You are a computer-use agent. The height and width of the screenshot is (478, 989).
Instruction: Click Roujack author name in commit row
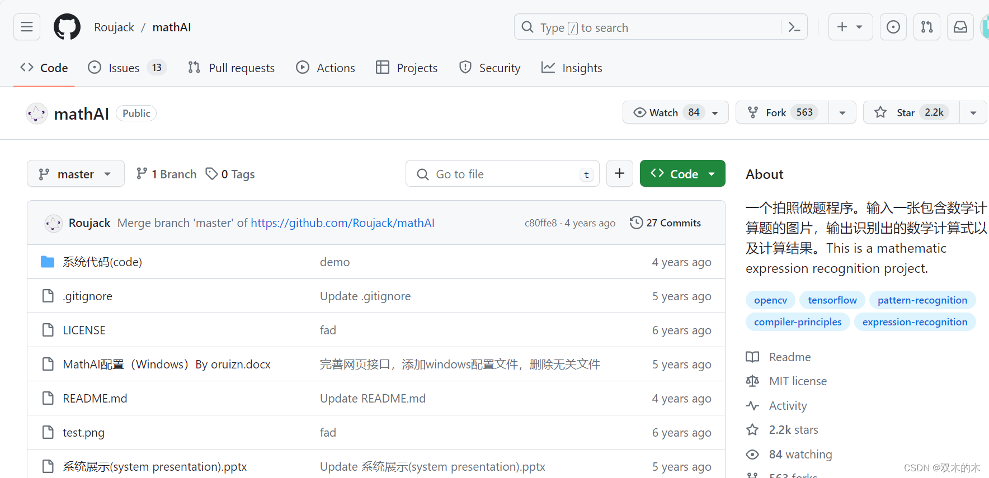pos(90,223)
